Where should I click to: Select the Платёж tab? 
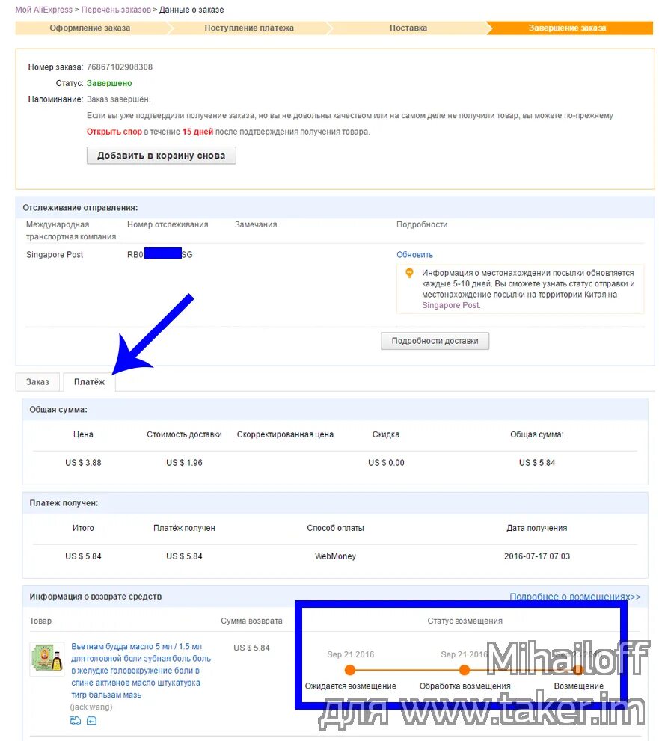click(89, 382)
